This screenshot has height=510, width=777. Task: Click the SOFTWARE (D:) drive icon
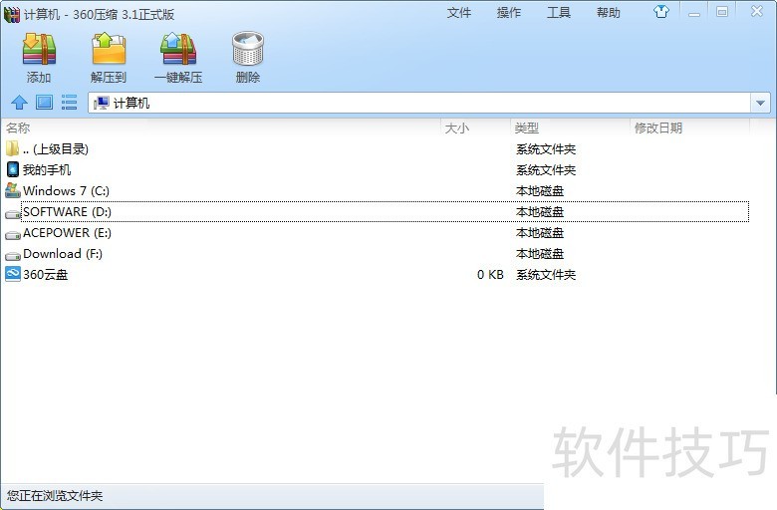point(12,213)
